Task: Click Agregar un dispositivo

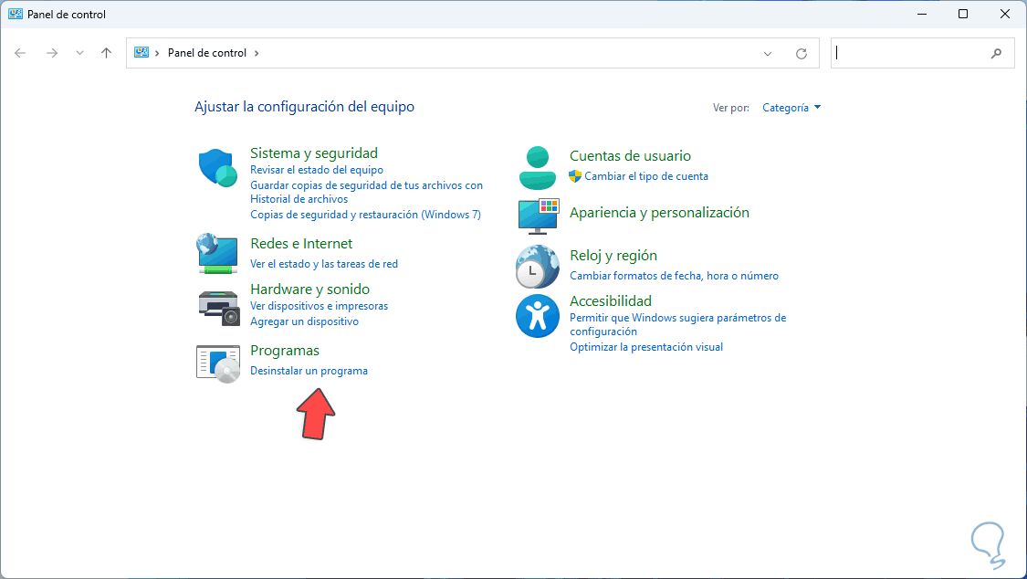Action: (305, 321)
